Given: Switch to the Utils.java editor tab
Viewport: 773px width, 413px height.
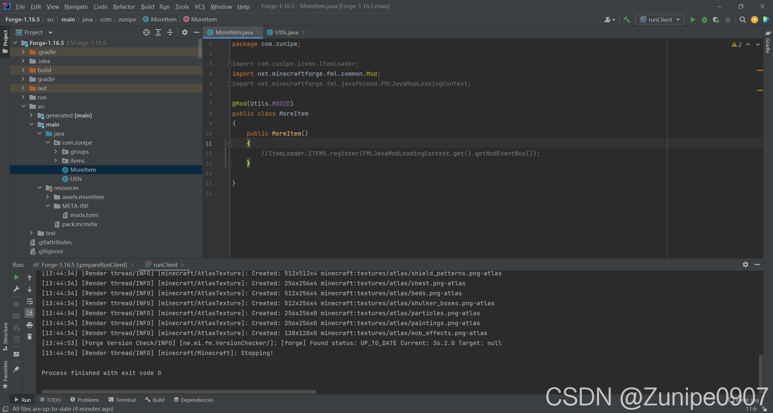Looking at the screenshot, I should coord(286,32).
